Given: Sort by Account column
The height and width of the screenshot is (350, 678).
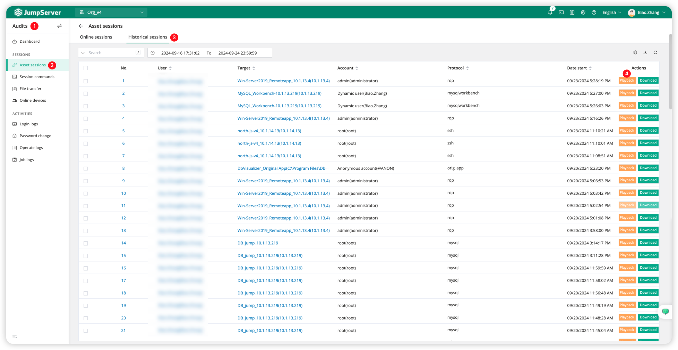Looking at the screenshot, I should pos(357,68).
